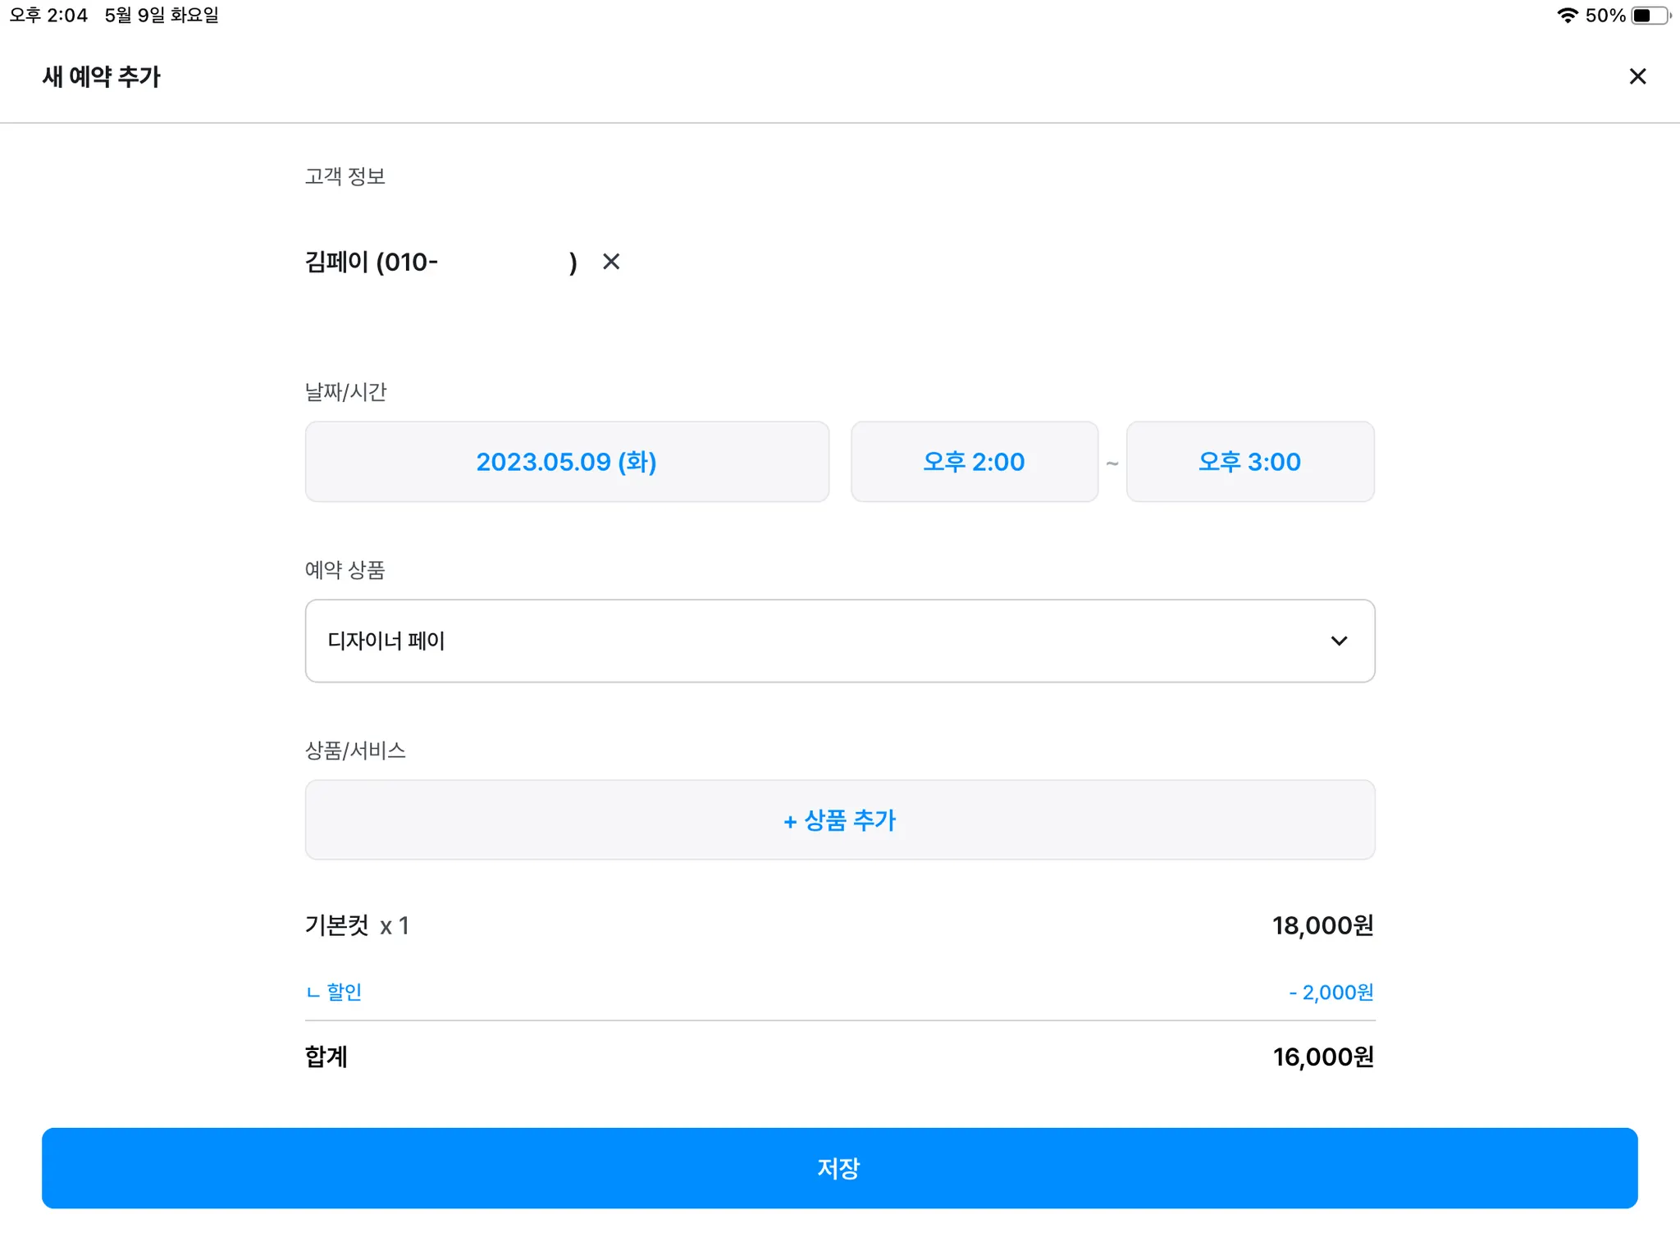Click the dropdown chevron arrow

tap(1339, 641)
